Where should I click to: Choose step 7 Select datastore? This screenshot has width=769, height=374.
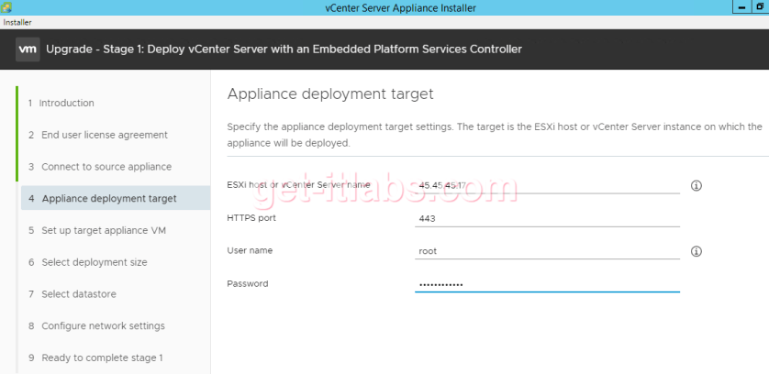[x=84, y=294]
